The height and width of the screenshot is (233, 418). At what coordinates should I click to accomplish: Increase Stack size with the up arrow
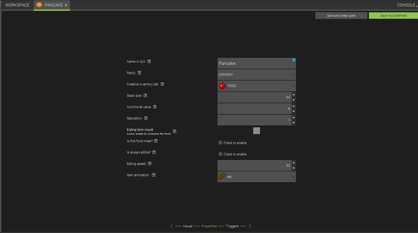click(x=294, y=94)
